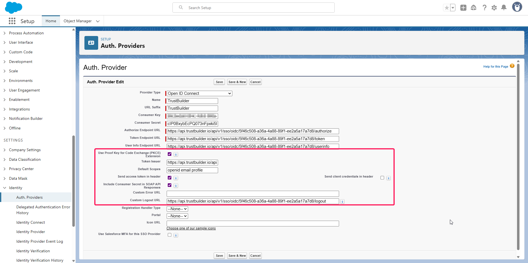The width and height of the screenshot is (528, 263).
Task: Click the global actions plus icon
Action: [463, 8]
